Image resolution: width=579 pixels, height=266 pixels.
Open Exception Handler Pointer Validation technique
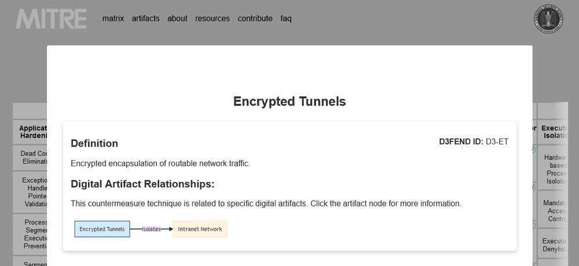pyautogui.click(x=30, y=192)
